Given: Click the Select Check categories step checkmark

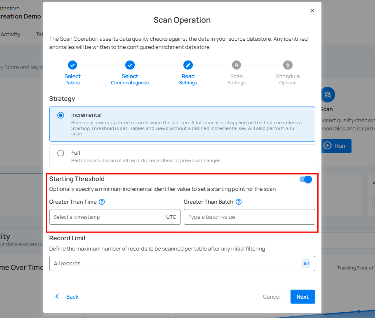Looking at the screenshot, I should [x=130, y=65].
